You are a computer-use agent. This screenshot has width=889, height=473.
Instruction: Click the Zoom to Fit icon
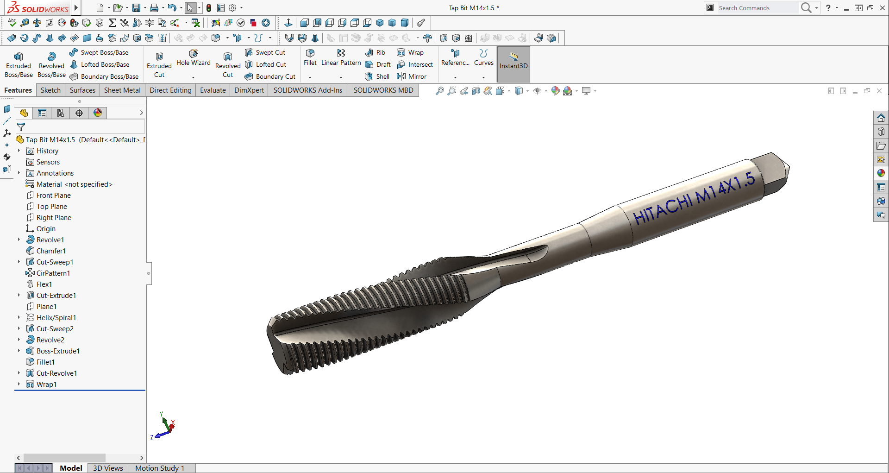pyautogui.click(x=440, y=91)
